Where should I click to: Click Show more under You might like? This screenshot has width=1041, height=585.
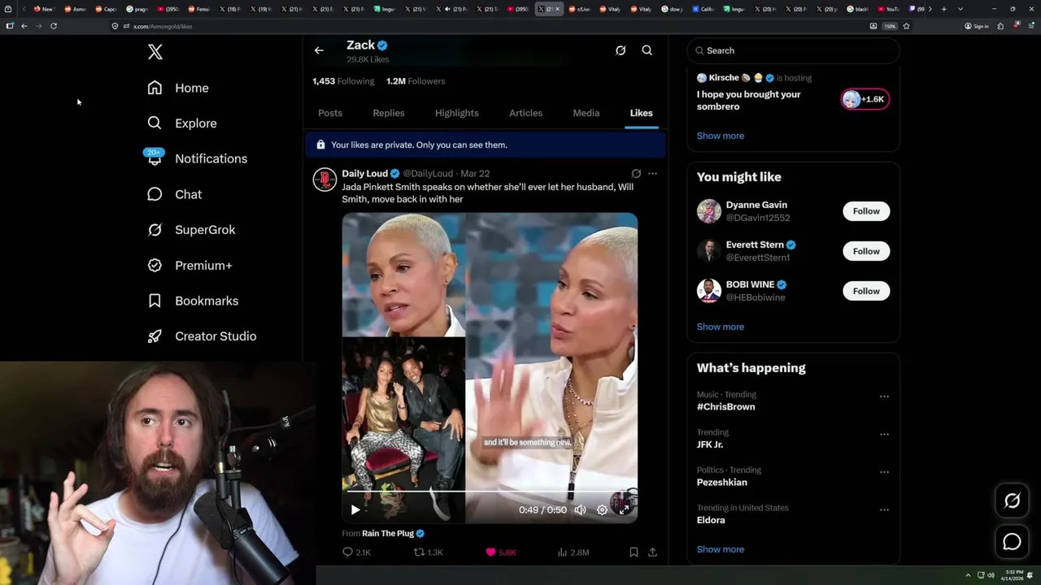coord(721,327)
